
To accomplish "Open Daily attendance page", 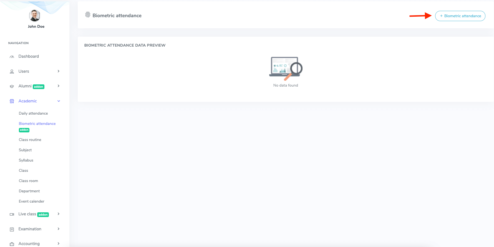I will pos(33,114).
